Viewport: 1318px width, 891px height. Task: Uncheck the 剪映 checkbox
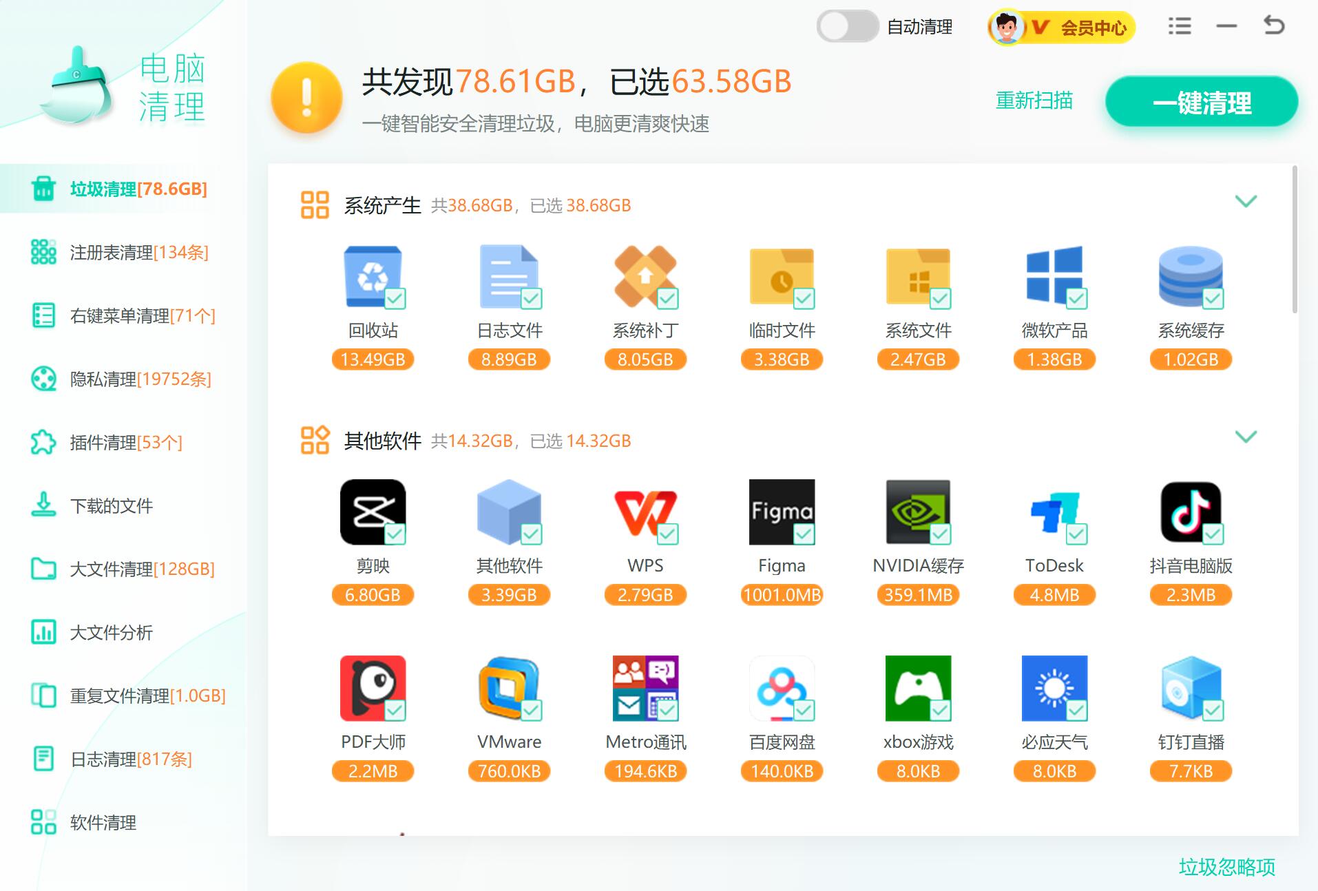[395, 534]
